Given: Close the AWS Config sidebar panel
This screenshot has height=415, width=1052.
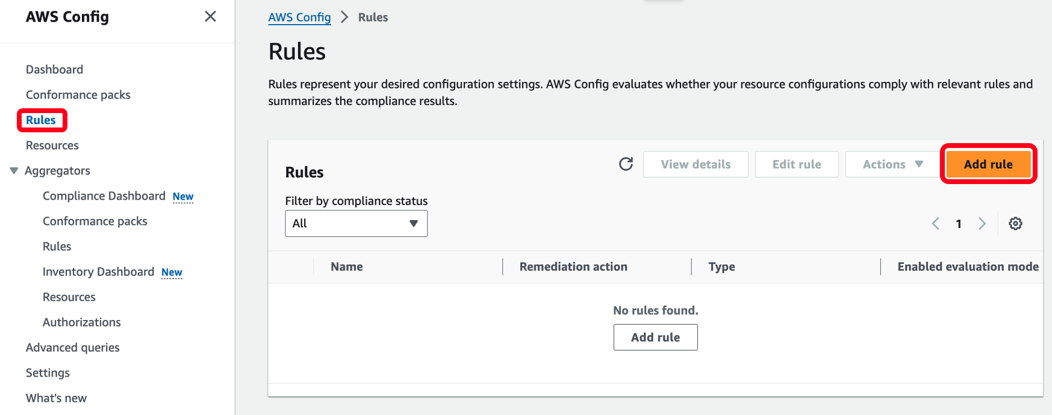Looking at the screenshot, I should 210,16.
